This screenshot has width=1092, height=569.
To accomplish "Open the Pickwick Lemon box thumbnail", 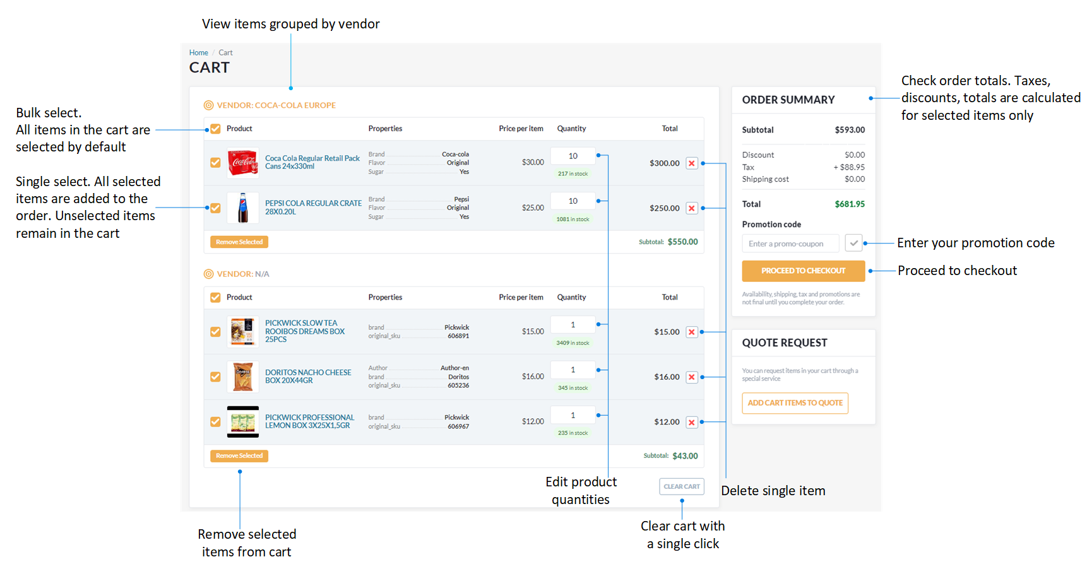I will point(243,422).
